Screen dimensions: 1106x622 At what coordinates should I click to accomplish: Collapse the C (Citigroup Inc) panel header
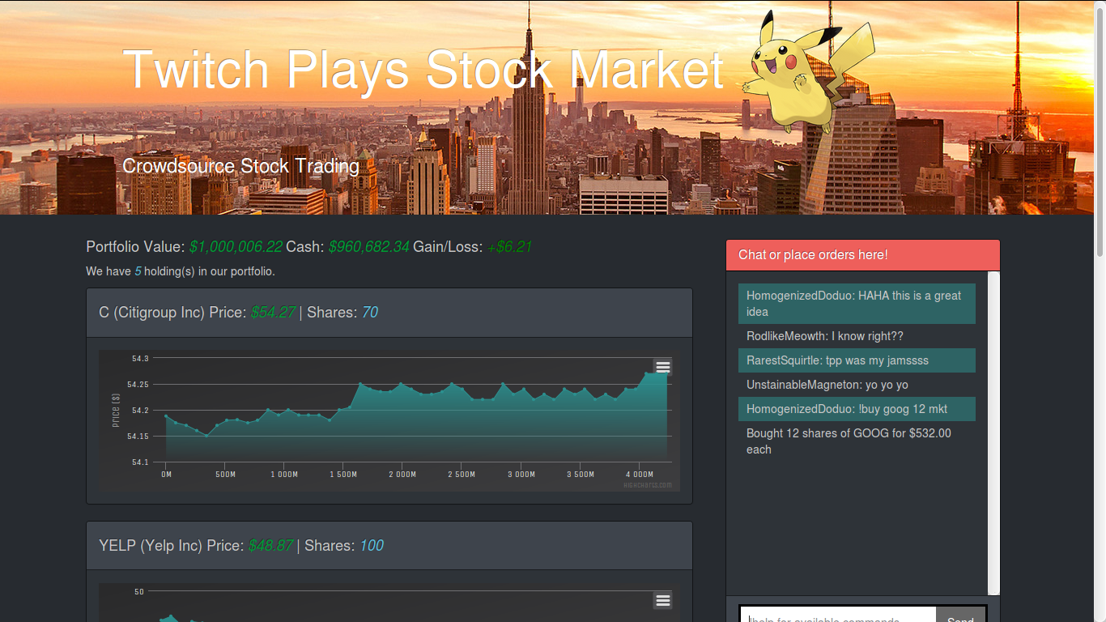(389, 313)
